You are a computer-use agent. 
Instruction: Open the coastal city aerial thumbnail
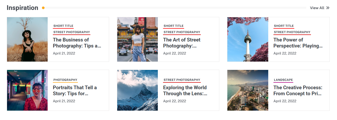click(248, 90)
